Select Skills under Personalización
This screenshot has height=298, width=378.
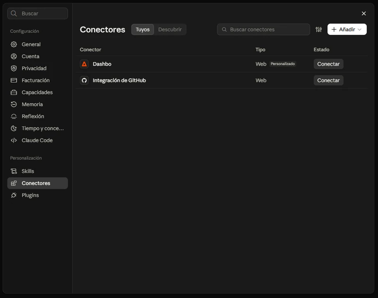(x=38, y=171)
